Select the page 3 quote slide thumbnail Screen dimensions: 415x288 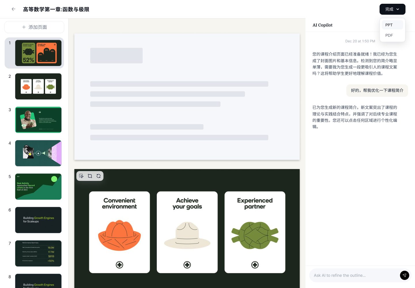tap(38, 120)
